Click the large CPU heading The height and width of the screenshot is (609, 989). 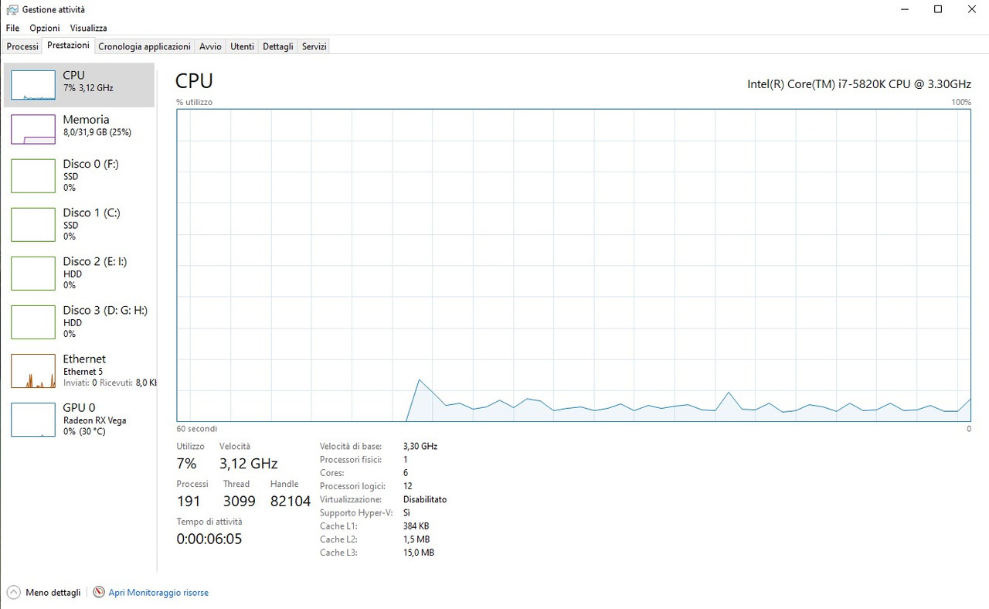click(x=194, y=80)
